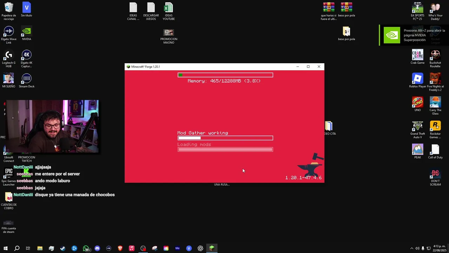
Task: Launch Grand Theft Auto V
Action: point(417,129)
